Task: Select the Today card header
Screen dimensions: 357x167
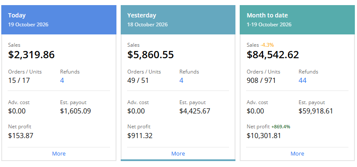Action: coord(59,20)
